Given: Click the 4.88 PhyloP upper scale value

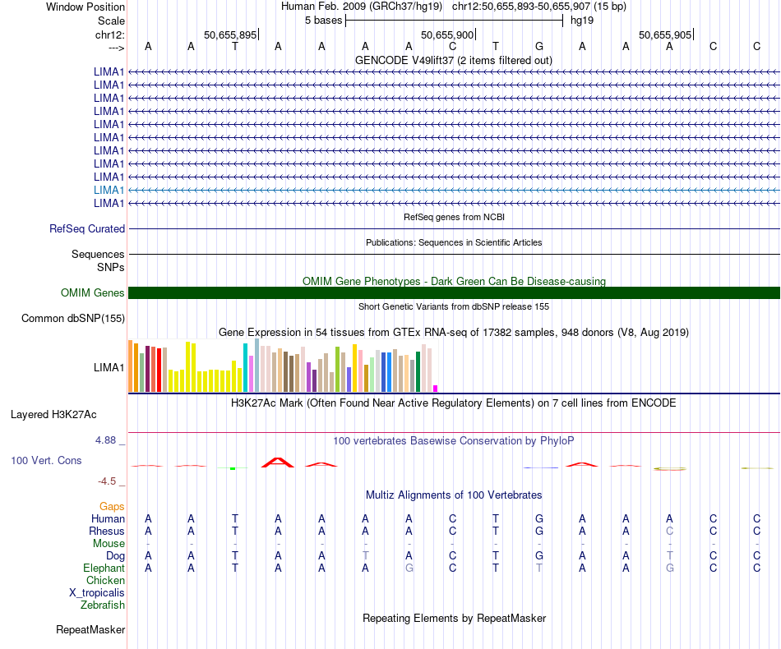Looking at the screenshot, I should click(105, 440).
